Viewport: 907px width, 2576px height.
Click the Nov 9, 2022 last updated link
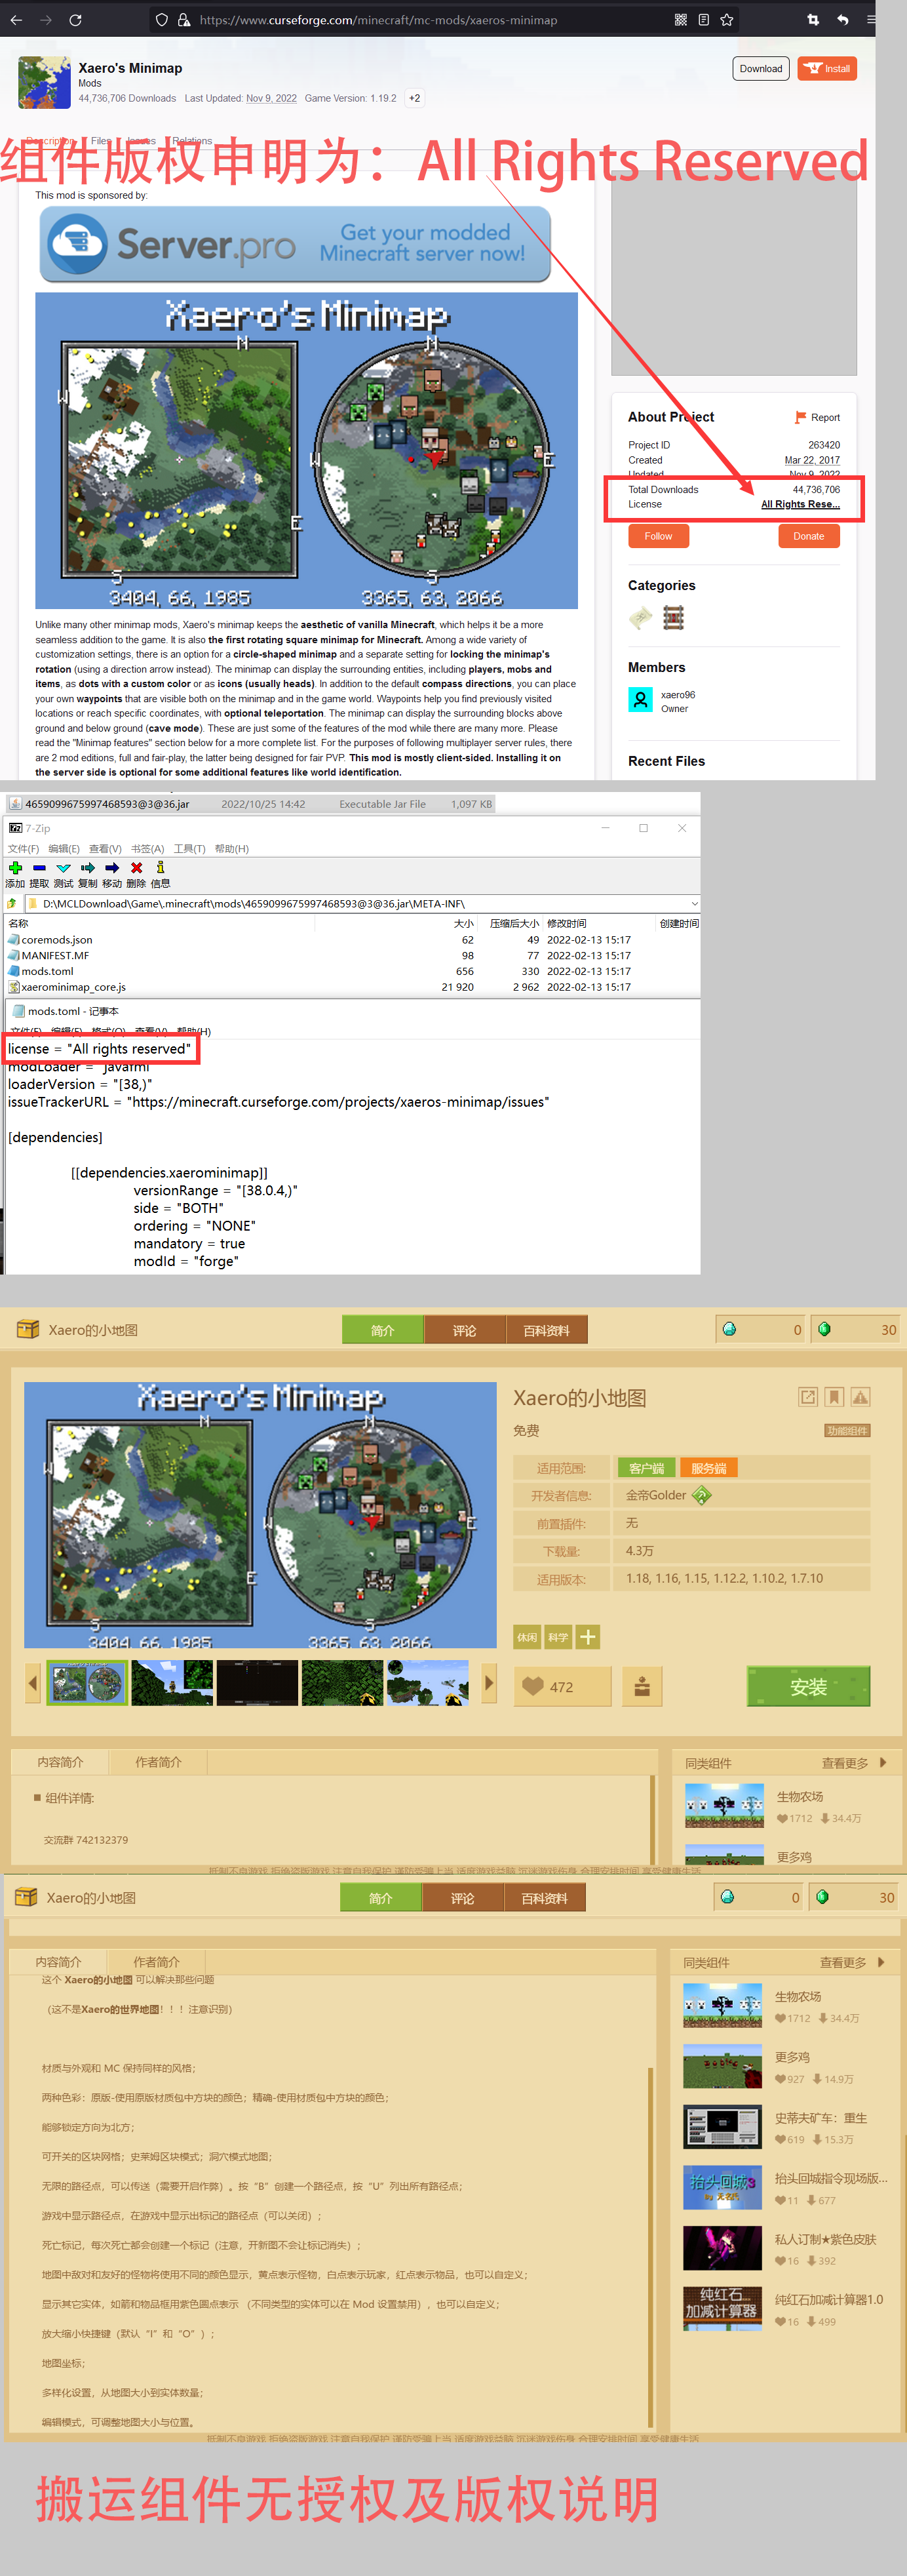point(271,98)
